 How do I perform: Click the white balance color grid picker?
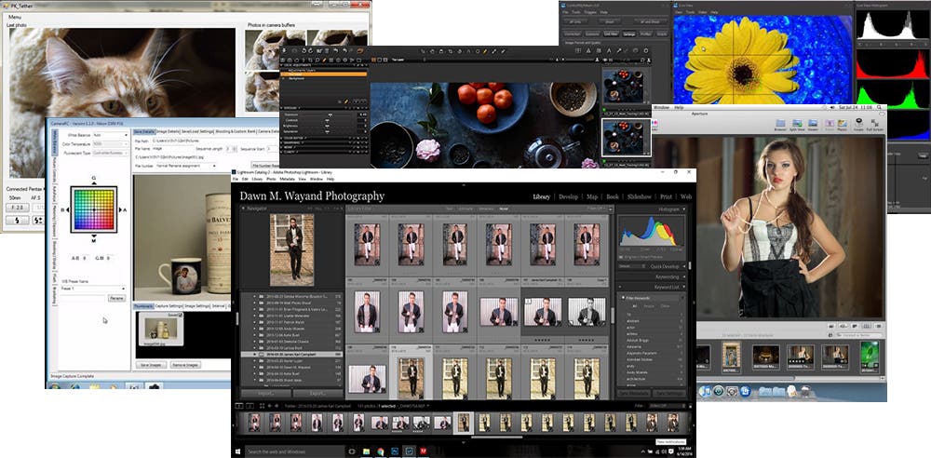94,209
